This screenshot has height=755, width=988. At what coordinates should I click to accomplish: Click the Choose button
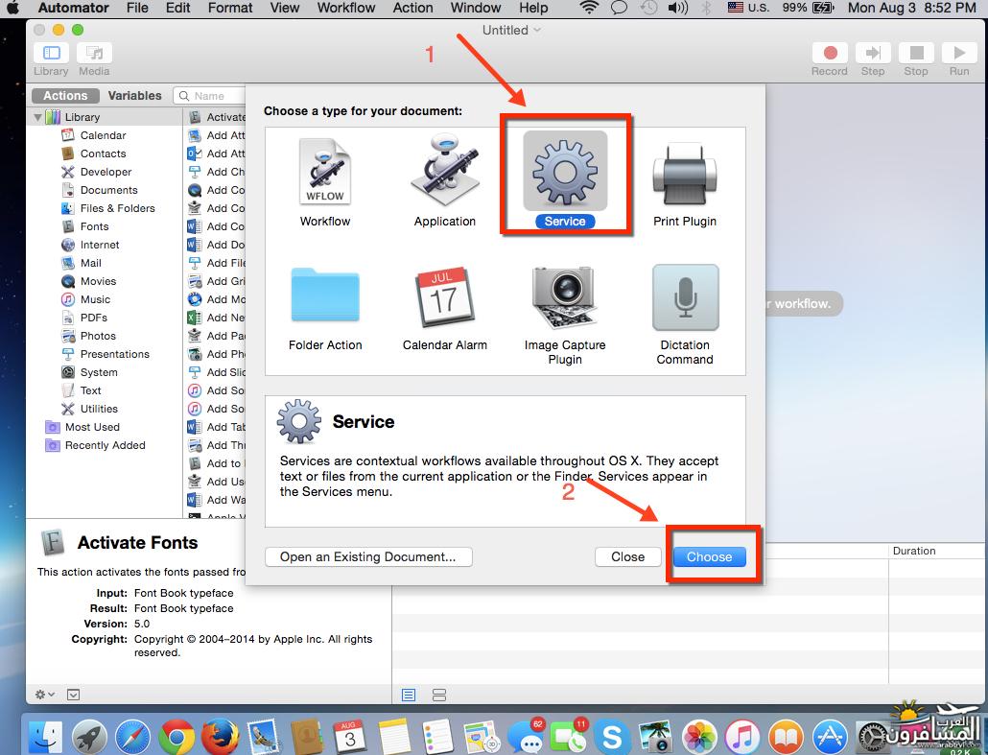(x=710, y=557)
